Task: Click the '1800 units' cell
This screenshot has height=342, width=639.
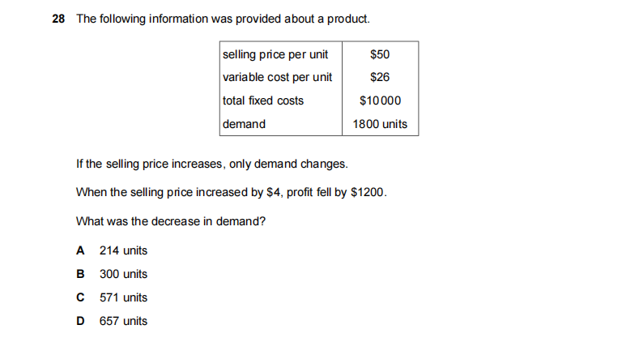Action: 380,124
